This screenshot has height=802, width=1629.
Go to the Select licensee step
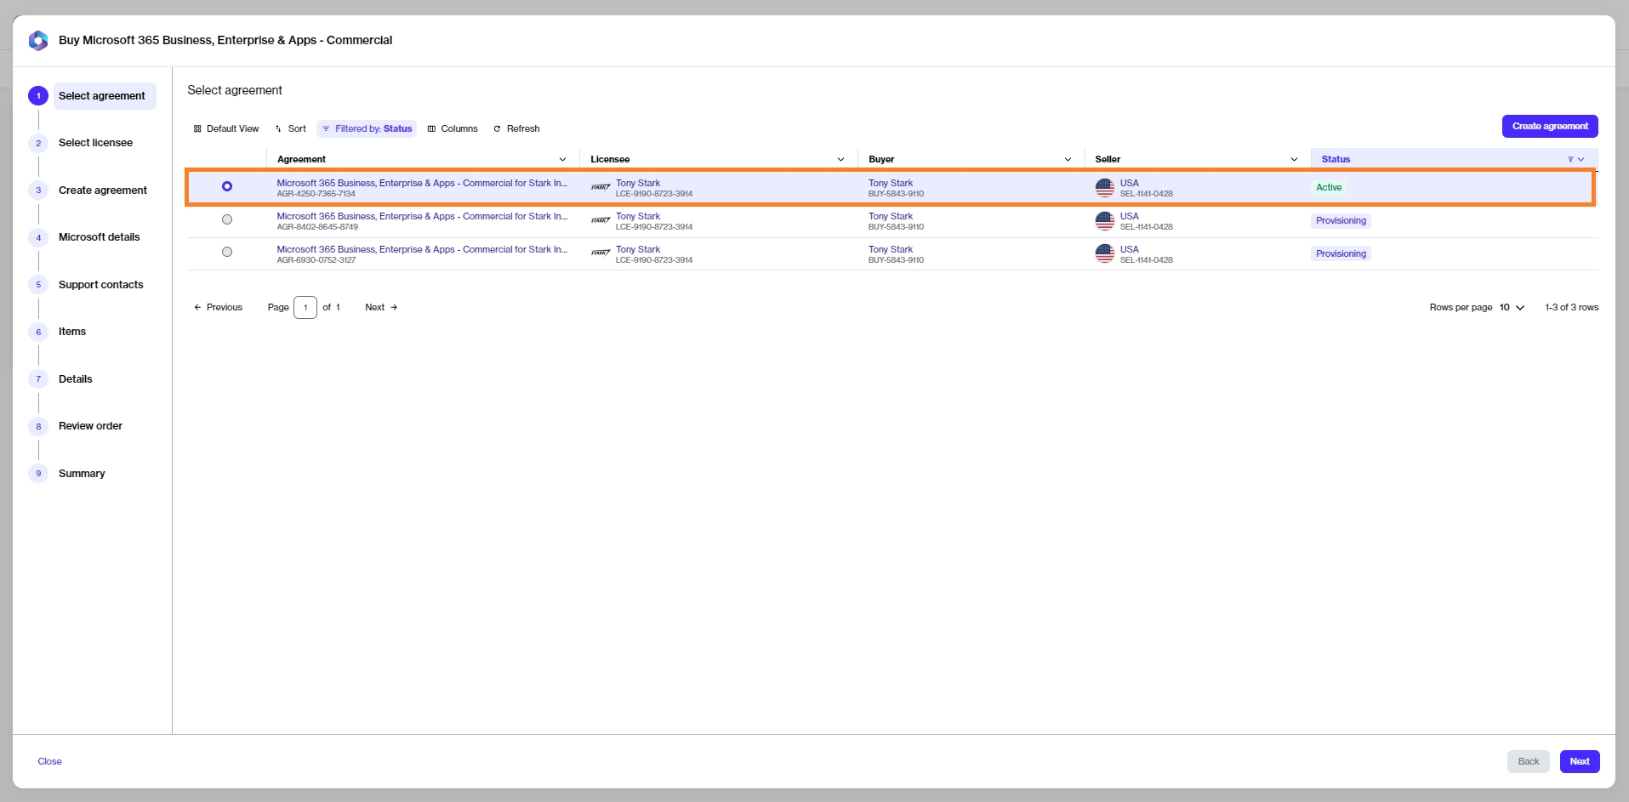(95, 143)
